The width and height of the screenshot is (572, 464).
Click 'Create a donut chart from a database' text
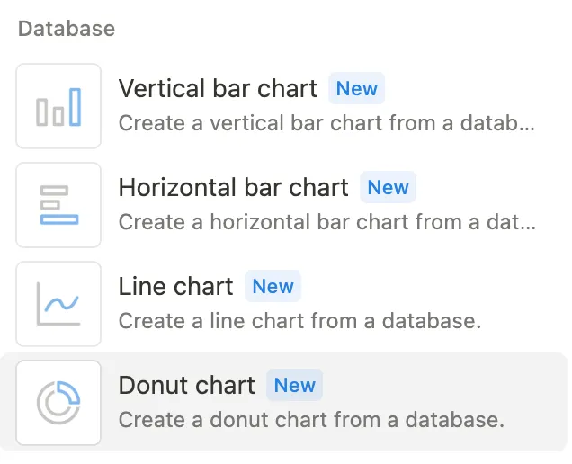(311, 419)
